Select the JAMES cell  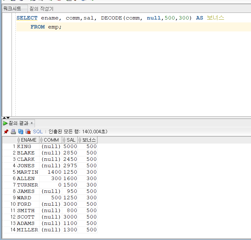tap(28, 191)
